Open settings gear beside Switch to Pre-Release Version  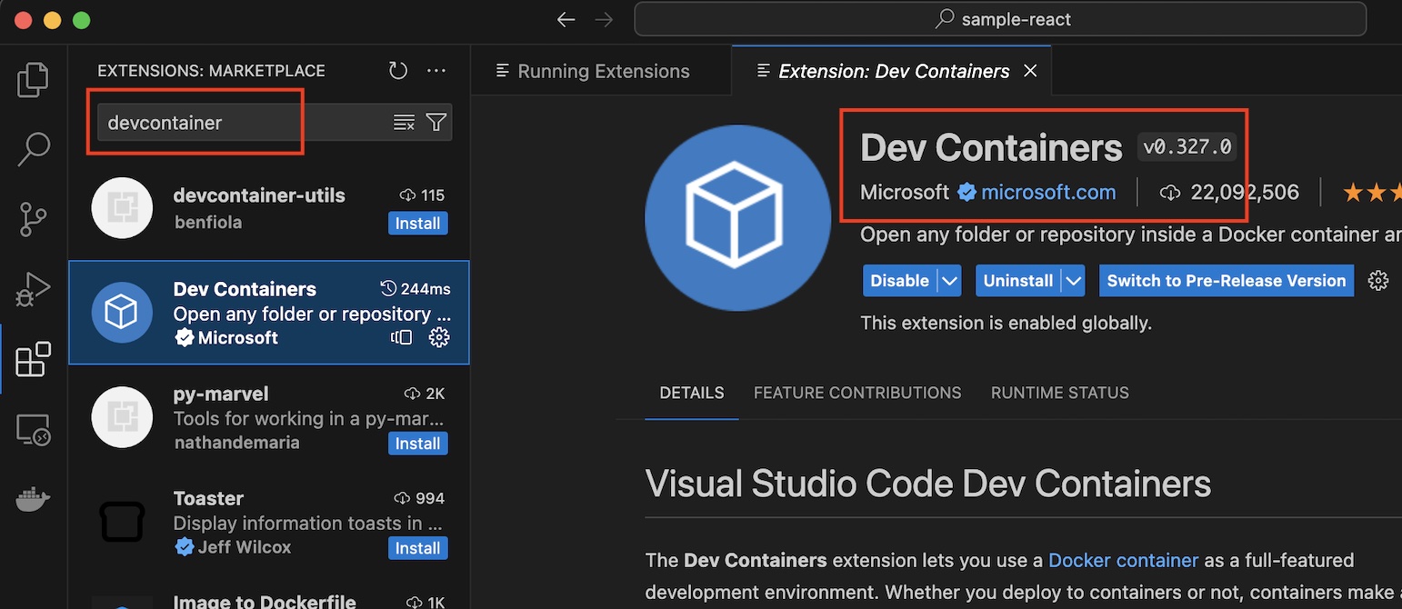coord(1378,281)
